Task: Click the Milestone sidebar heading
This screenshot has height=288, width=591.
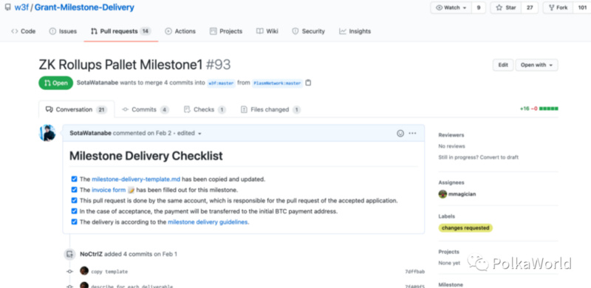Action: pos(451,285)
